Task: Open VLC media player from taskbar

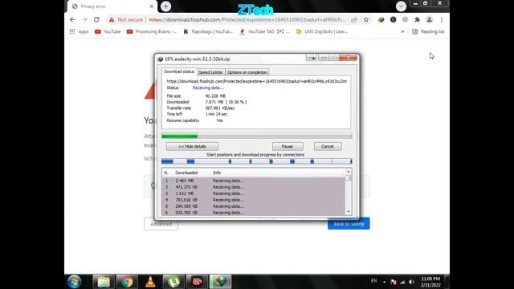Action: point(150,282)
